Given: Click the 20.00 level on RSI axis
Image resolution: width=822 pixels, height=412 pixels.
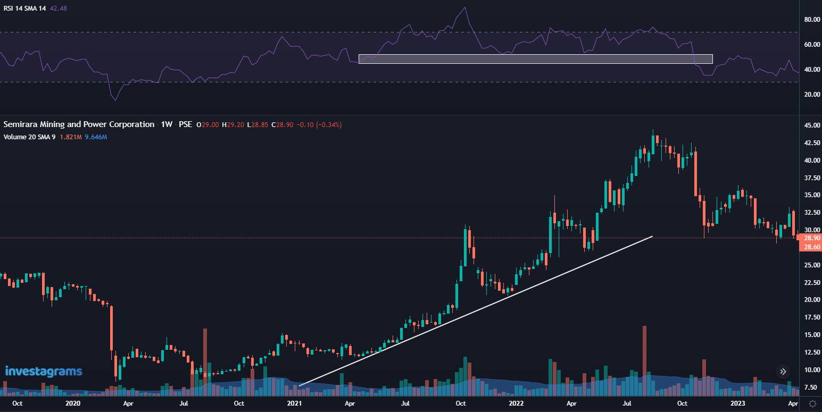Looking at the screenshot, I should click(x=811, y=95).
